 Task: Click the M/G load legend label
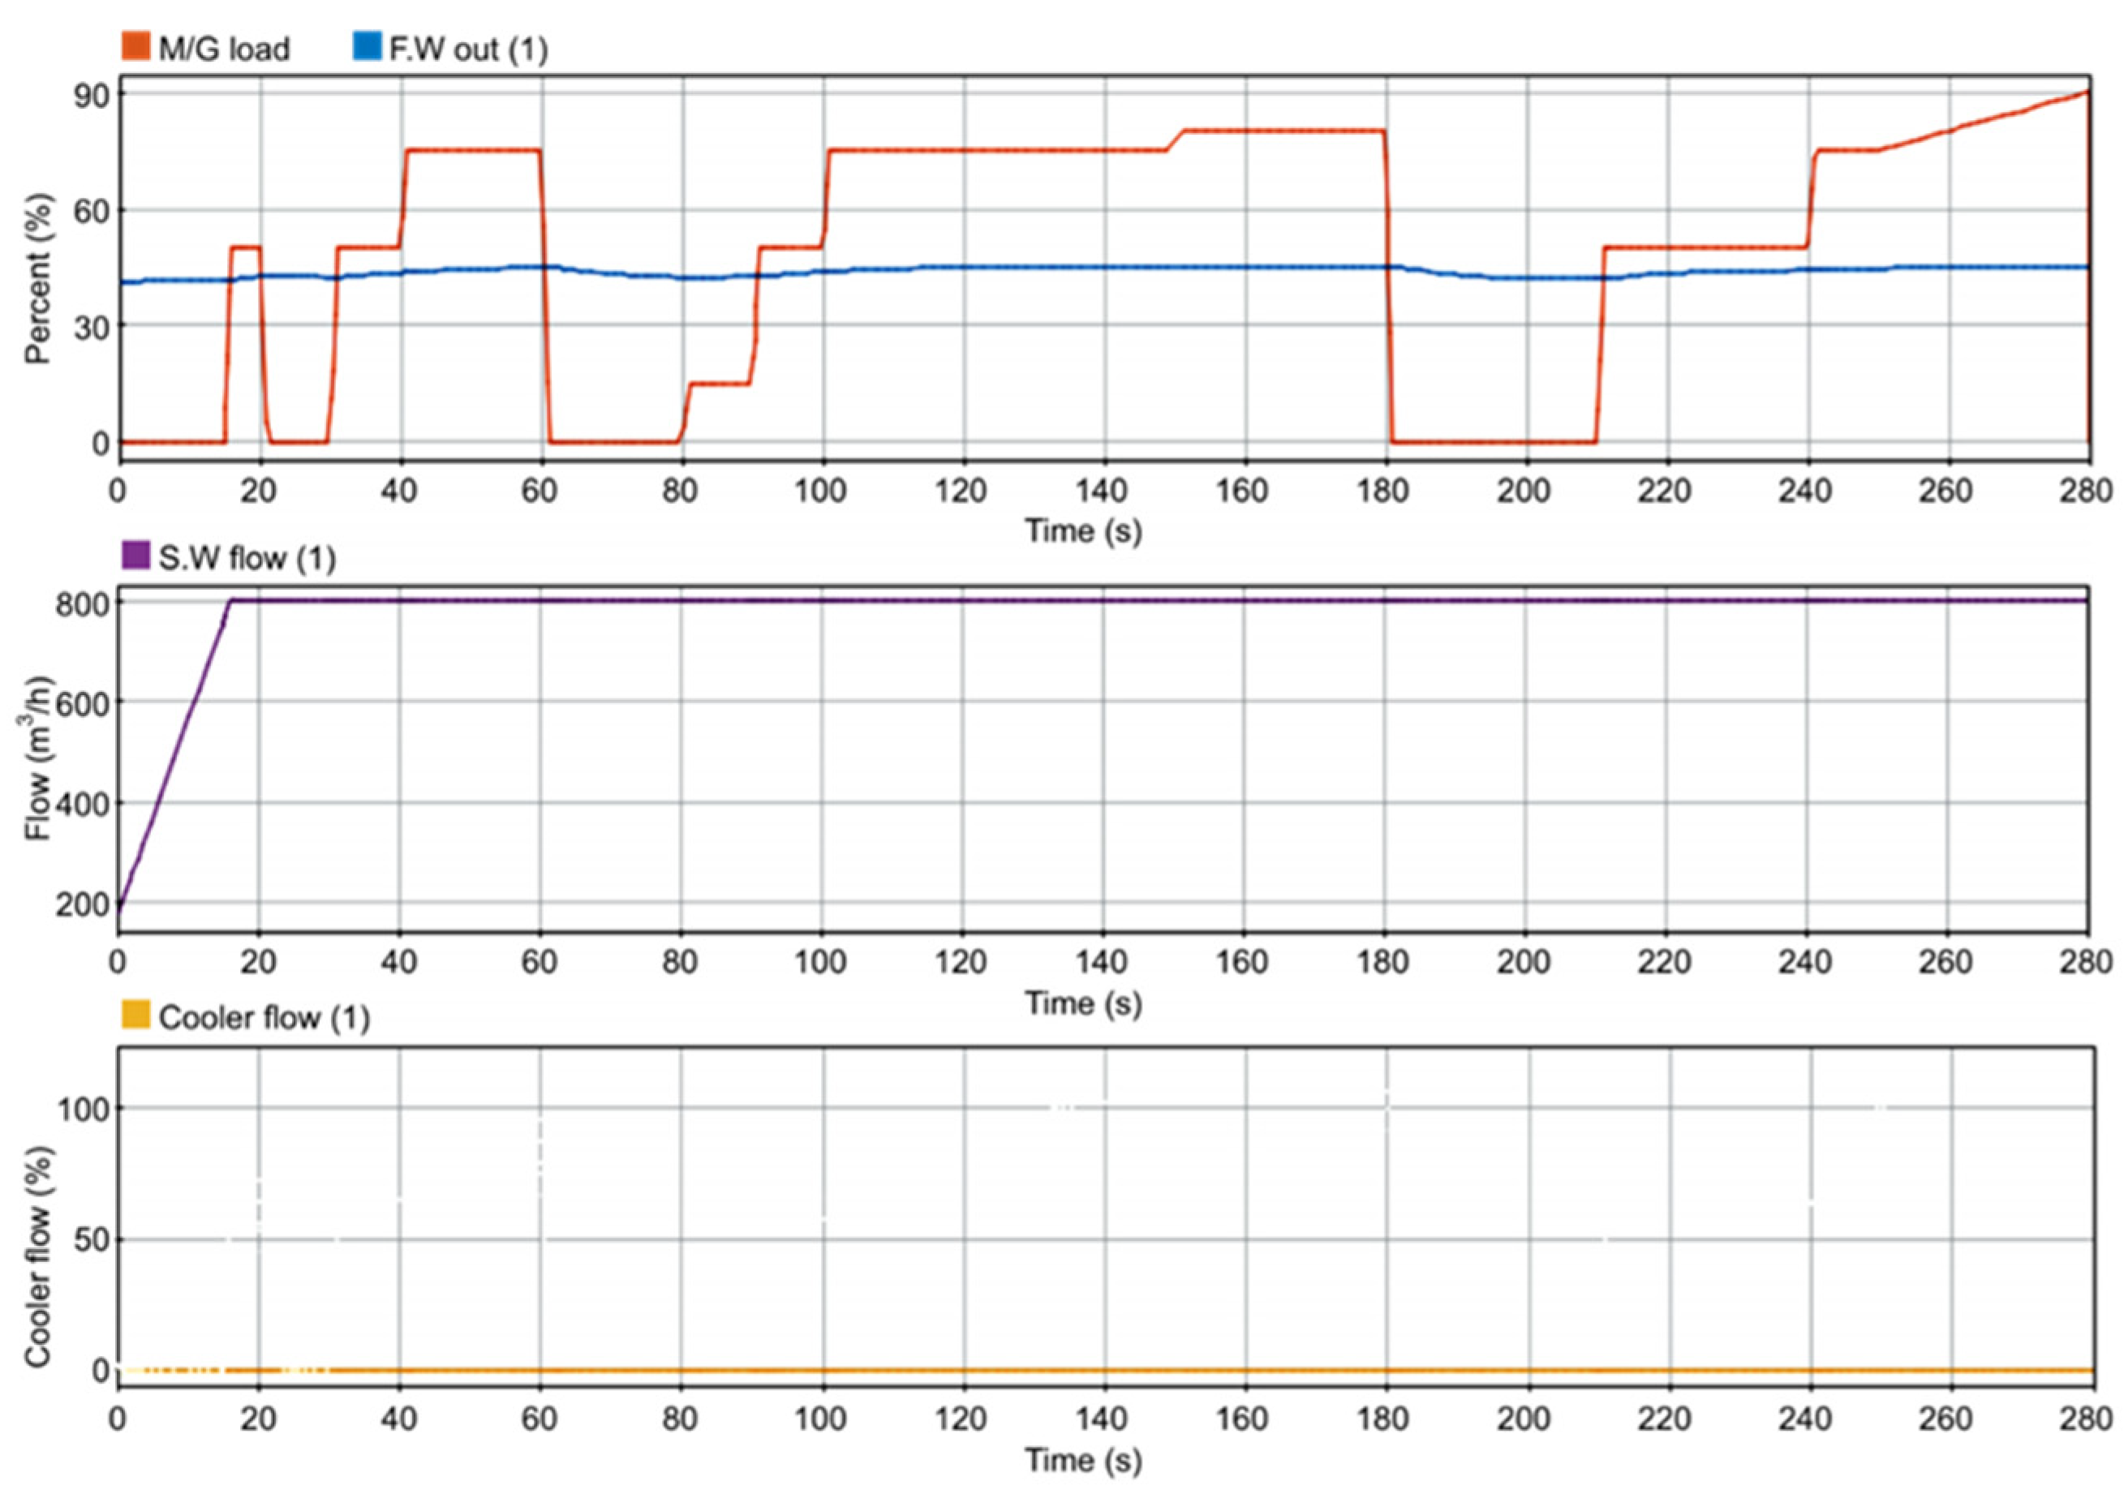coord(223,48)
